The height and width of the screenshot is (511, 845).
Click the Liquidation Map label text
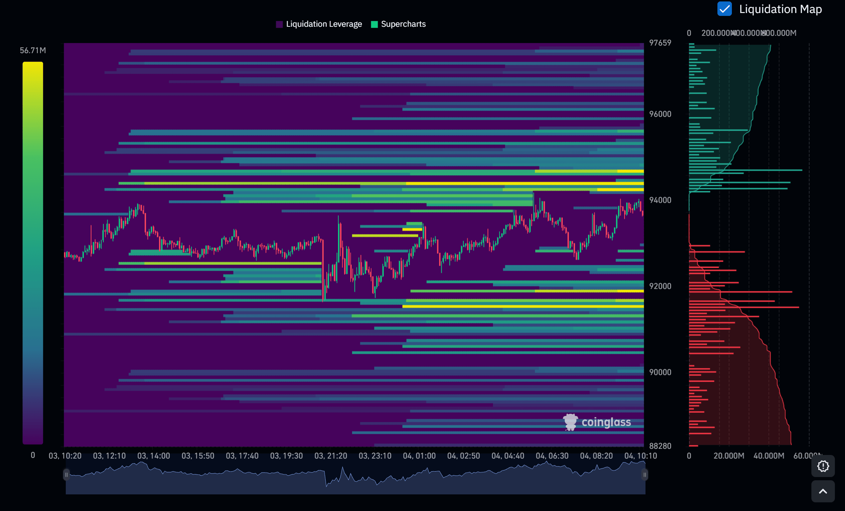coord(780,9)
